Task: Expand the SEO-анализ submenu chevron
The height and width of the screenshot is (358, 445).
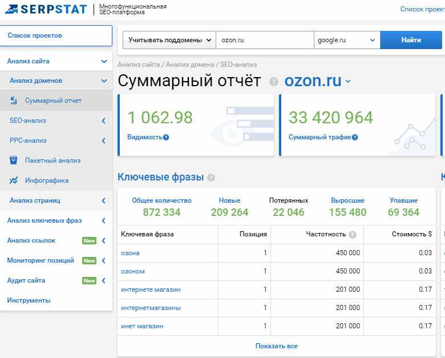Action: (x=104, y=120)
